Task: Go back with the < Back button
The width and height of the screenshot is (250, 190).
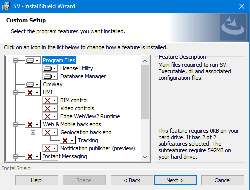Action: [x=132, y=180]
